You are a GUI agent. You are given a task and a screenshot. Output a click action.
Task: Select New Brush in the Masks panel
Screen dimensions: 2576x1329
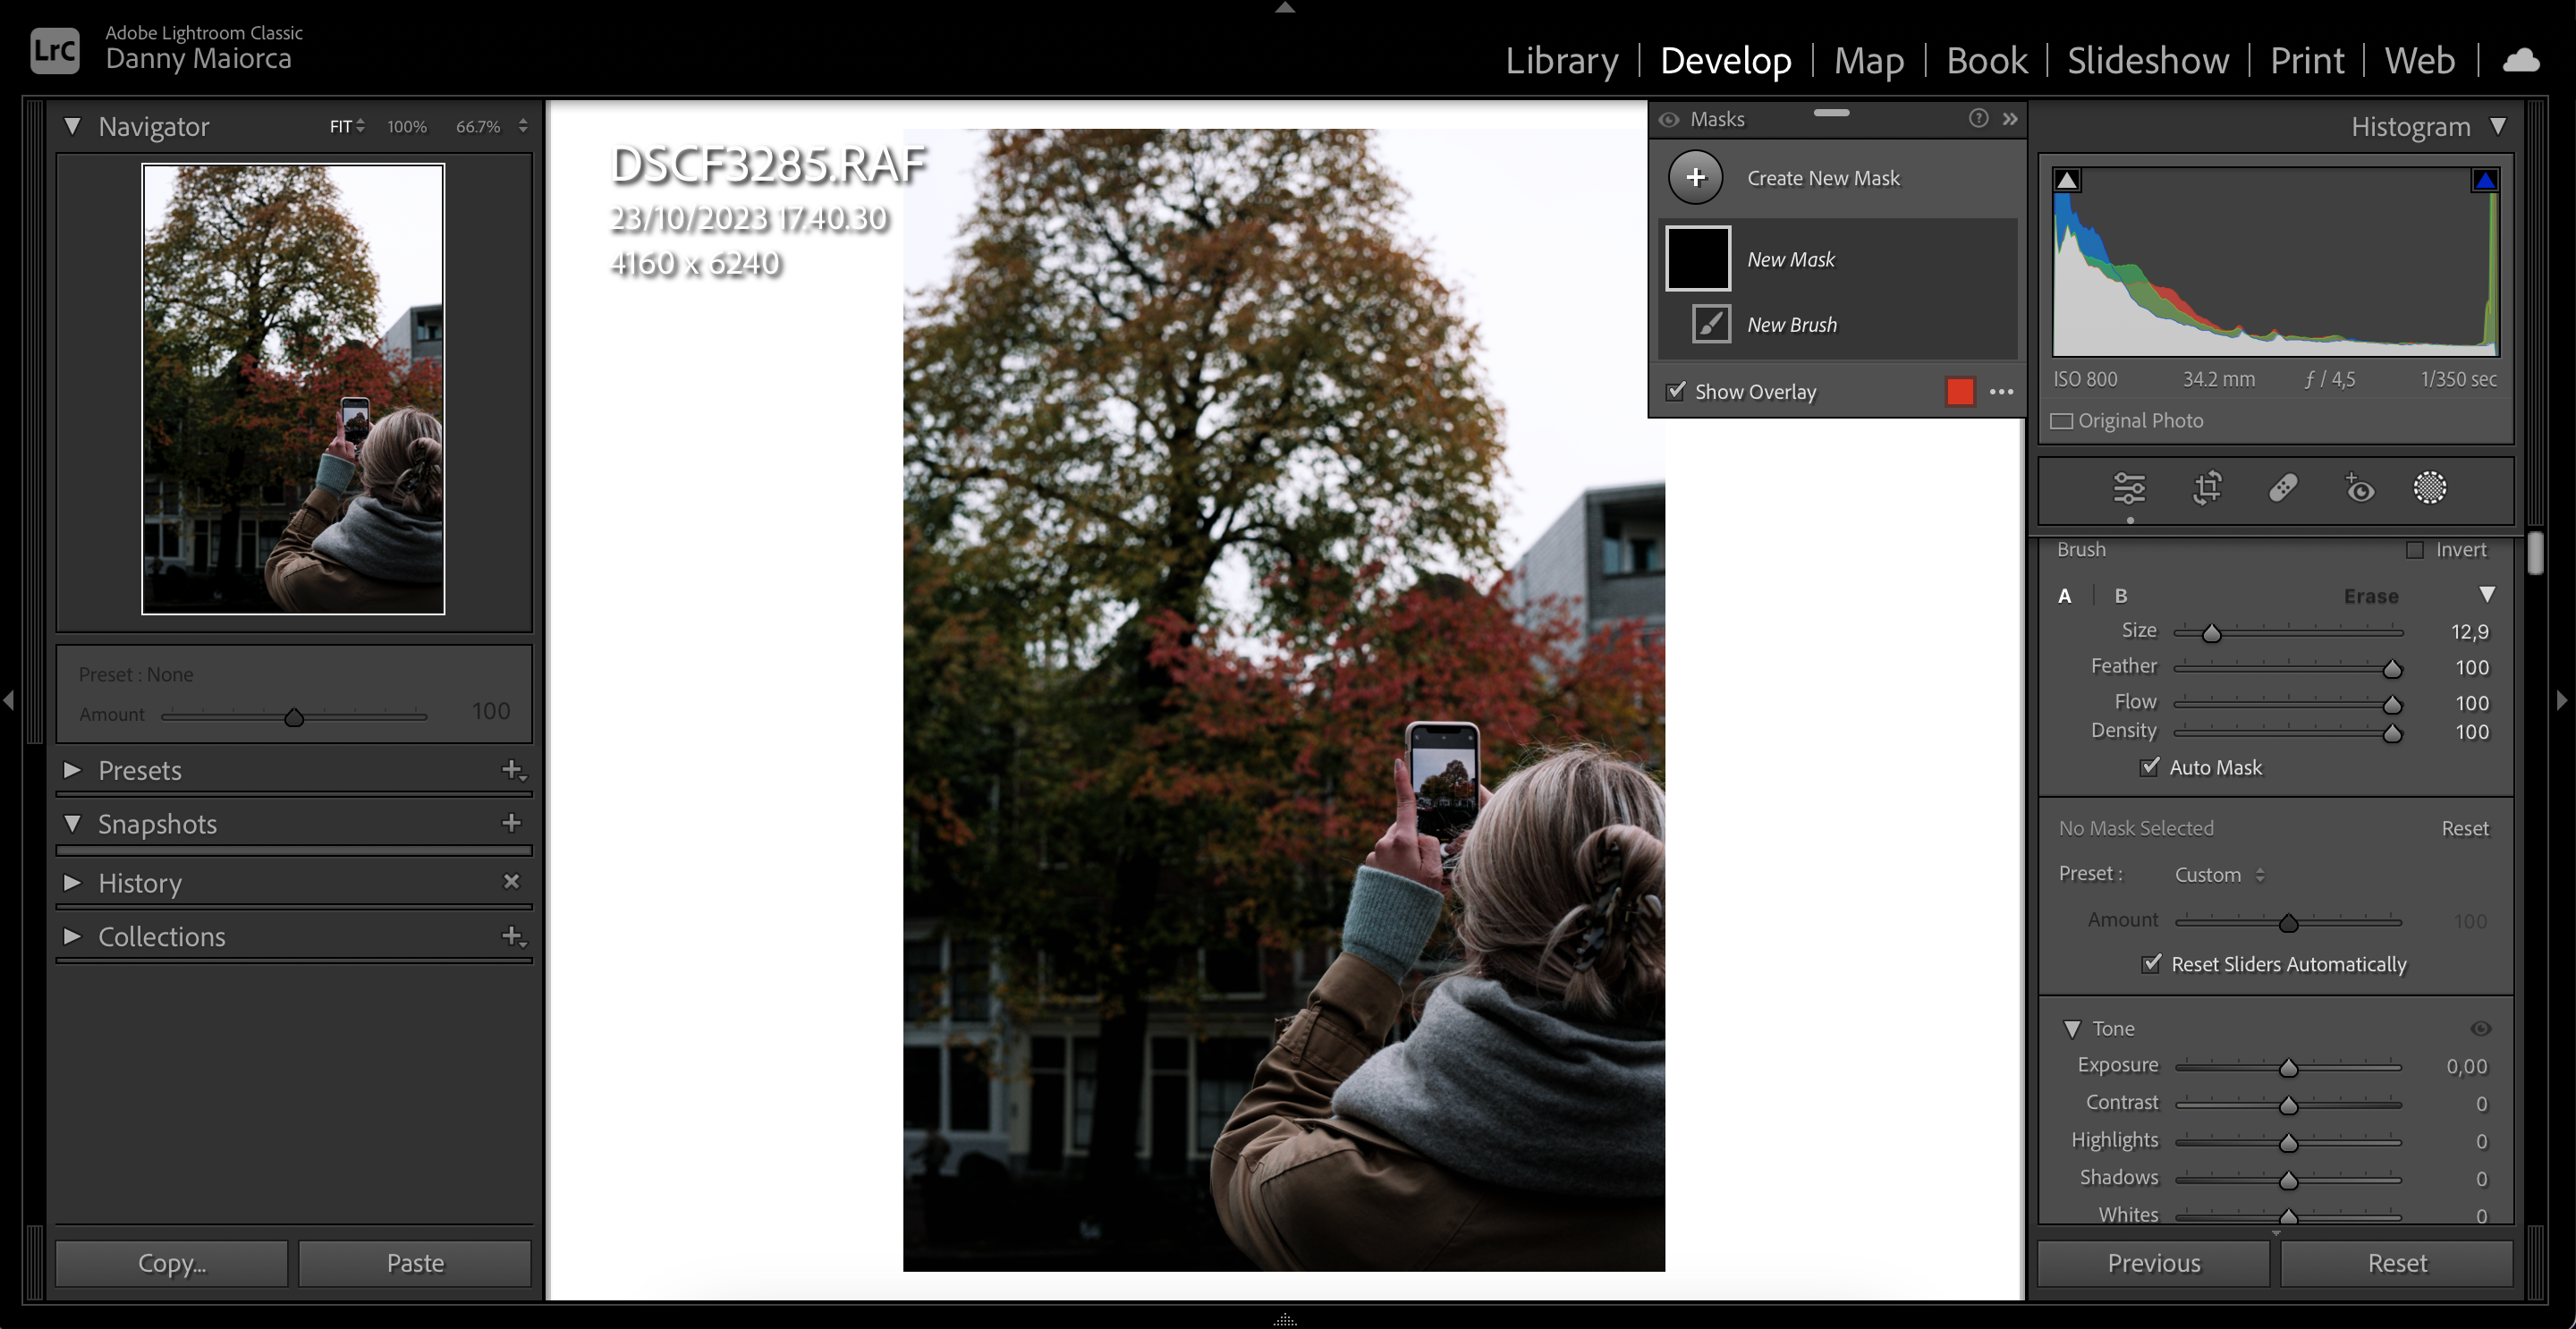pos(1791,324)
